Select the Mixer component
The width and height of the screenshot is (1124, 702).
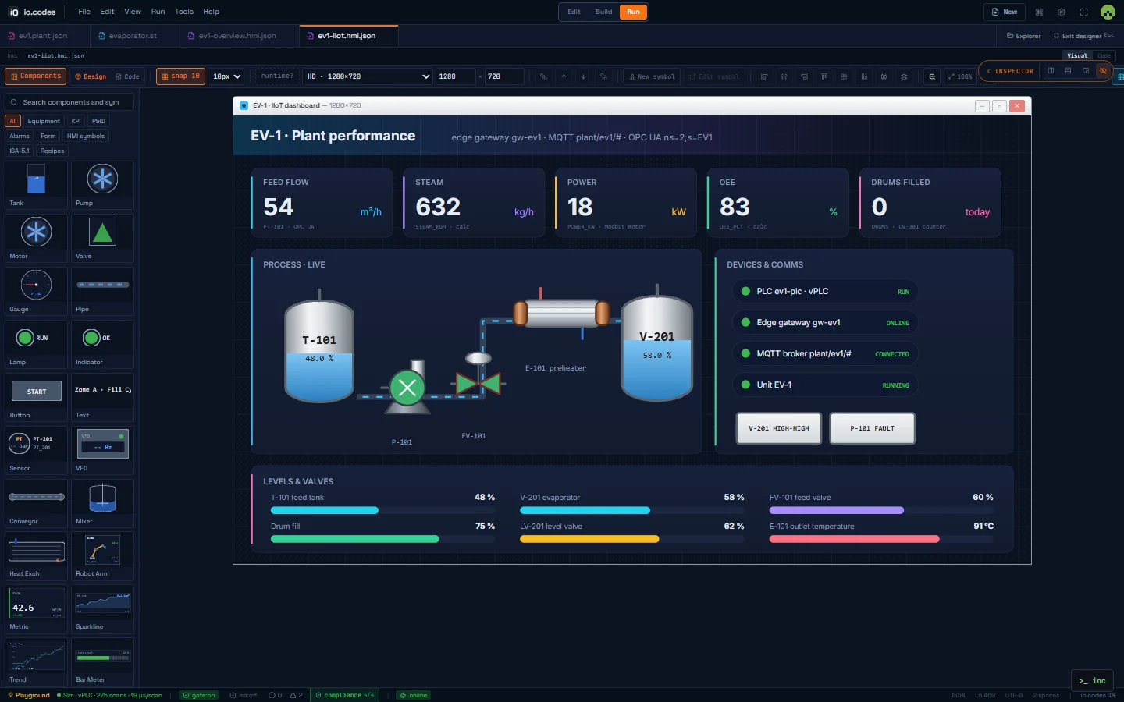click(102, 503)
